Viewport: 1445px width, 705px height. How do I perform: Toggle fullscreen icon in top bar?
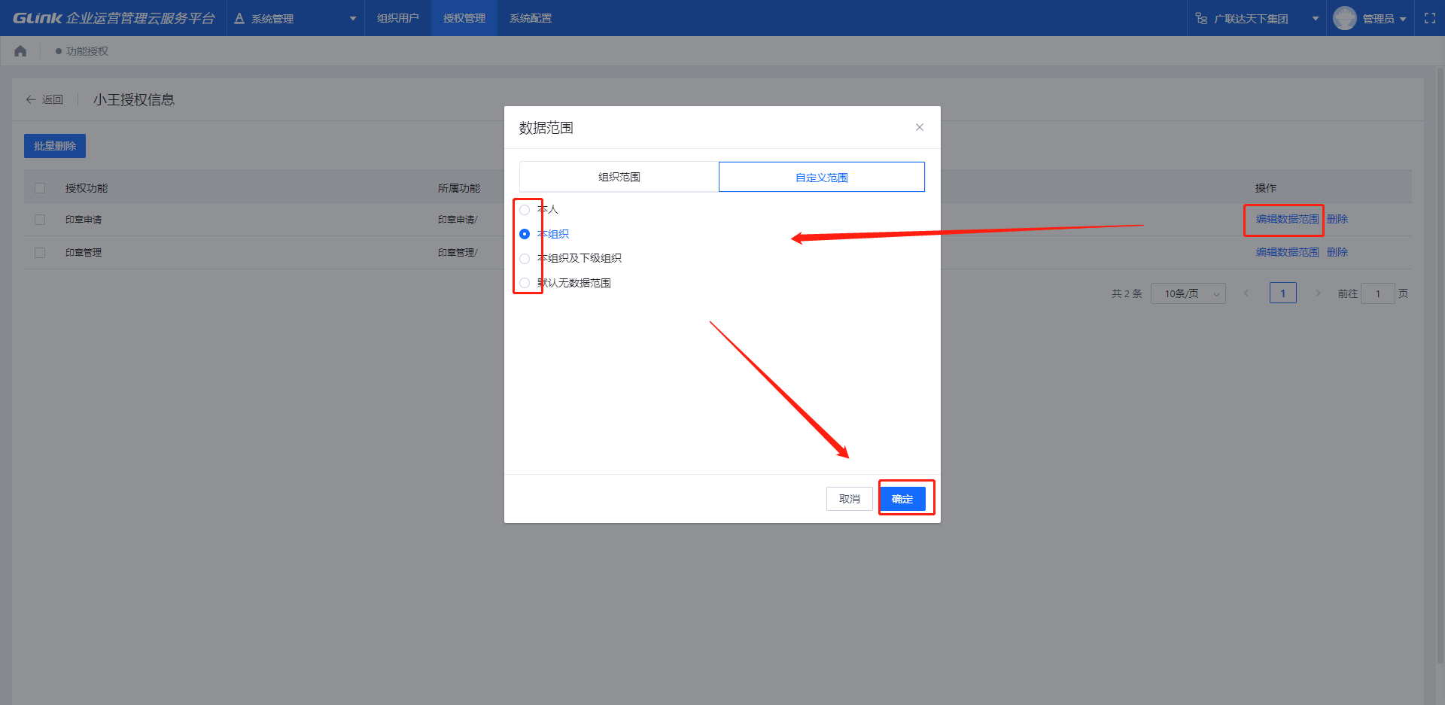1430,18
